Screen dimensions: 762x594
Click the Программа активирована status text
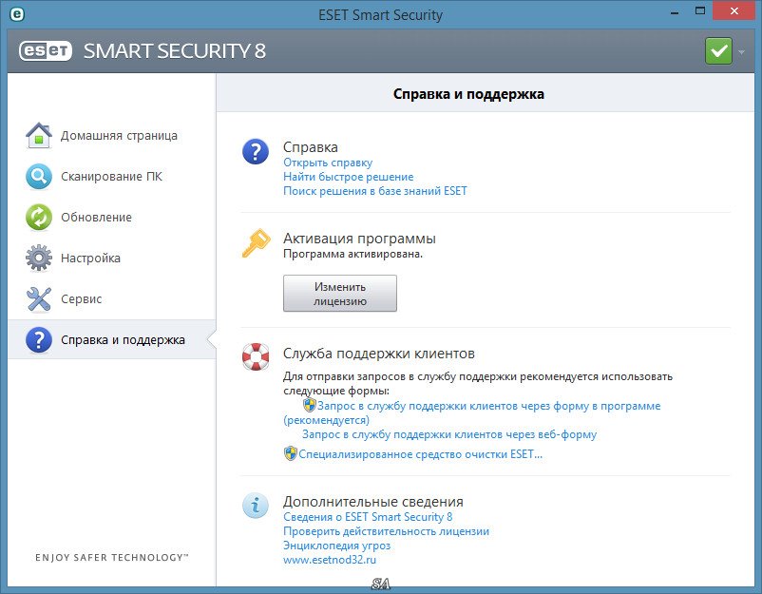pyautogui.click(x=352, y=254)
